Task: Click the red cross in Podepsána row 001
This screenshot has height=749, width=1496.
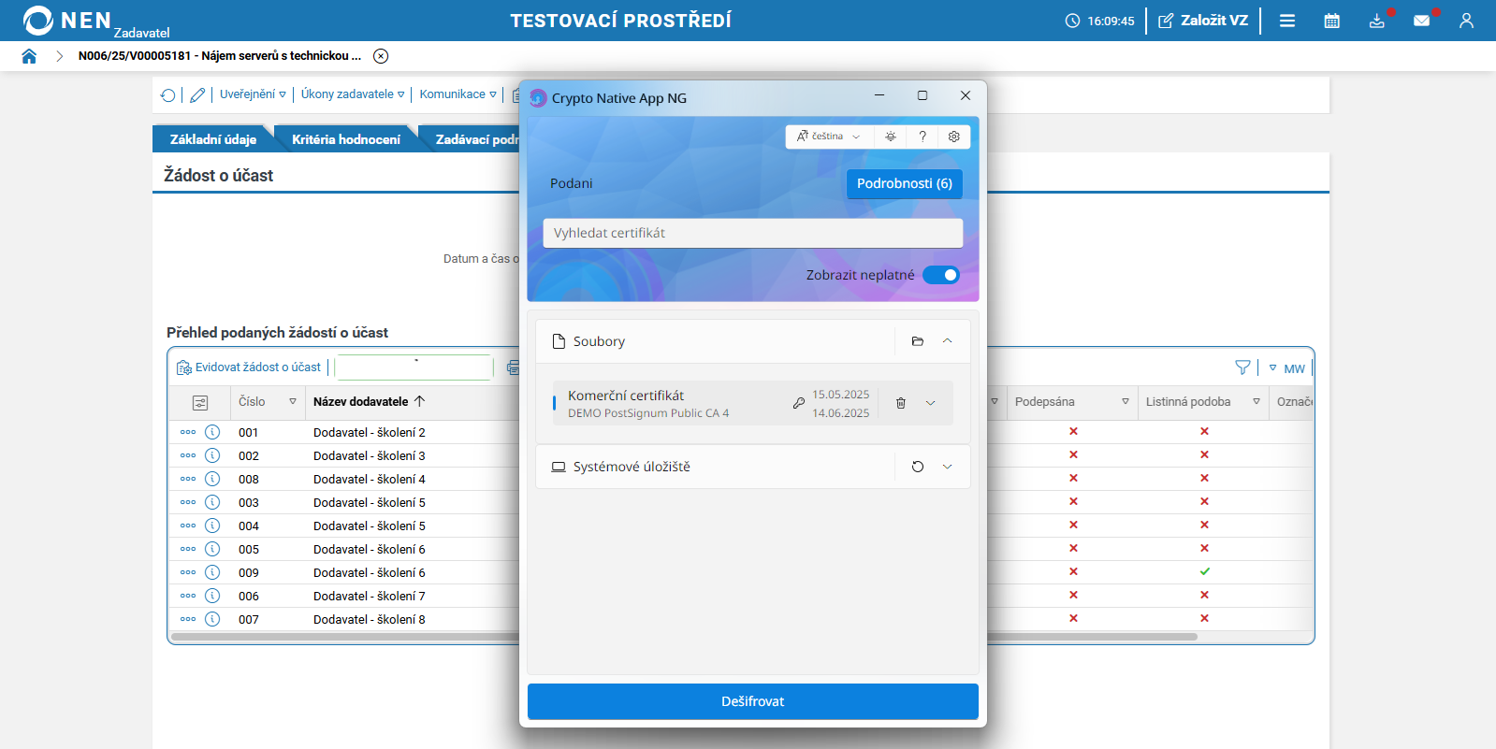Action: tap(1073, 431)
